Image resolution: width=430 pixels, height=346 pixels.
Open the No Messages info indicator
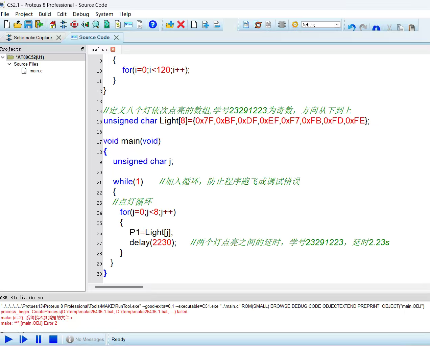(85, 339)
